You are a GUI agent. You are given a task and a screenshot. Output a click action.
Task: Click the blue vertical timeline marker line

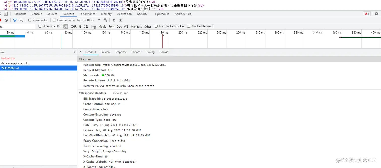click(x=61, y=41)
